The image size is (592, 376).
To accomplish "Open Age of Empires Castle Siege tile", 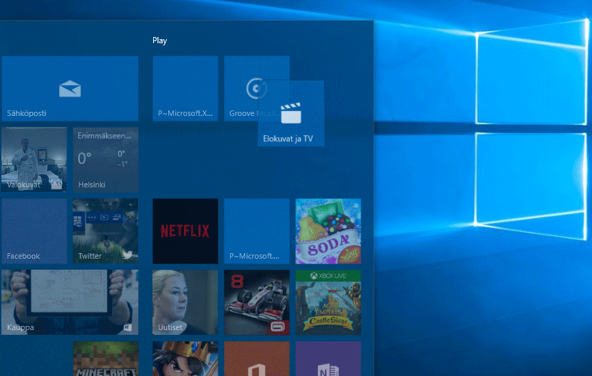I will 328,303.
